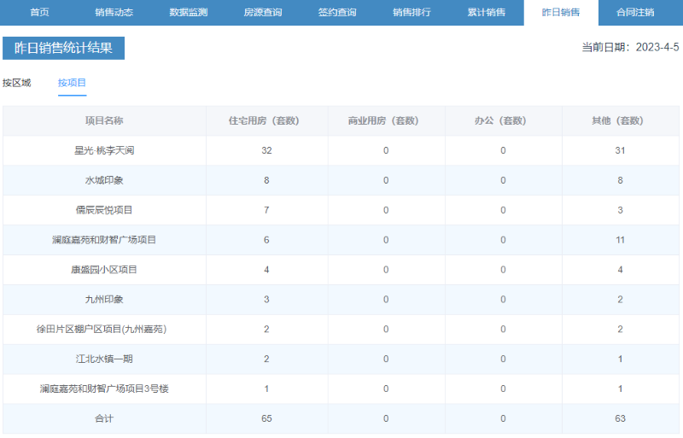Open the 数据监测 menu item
The height and width of the screenshot is (438, 683).
point(188,13)
